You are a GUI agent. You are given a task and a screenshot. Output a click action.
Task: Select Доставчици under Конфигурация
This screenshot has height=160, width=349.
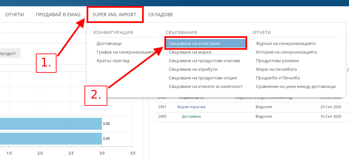pyautogui.click(x=109, y=43)
